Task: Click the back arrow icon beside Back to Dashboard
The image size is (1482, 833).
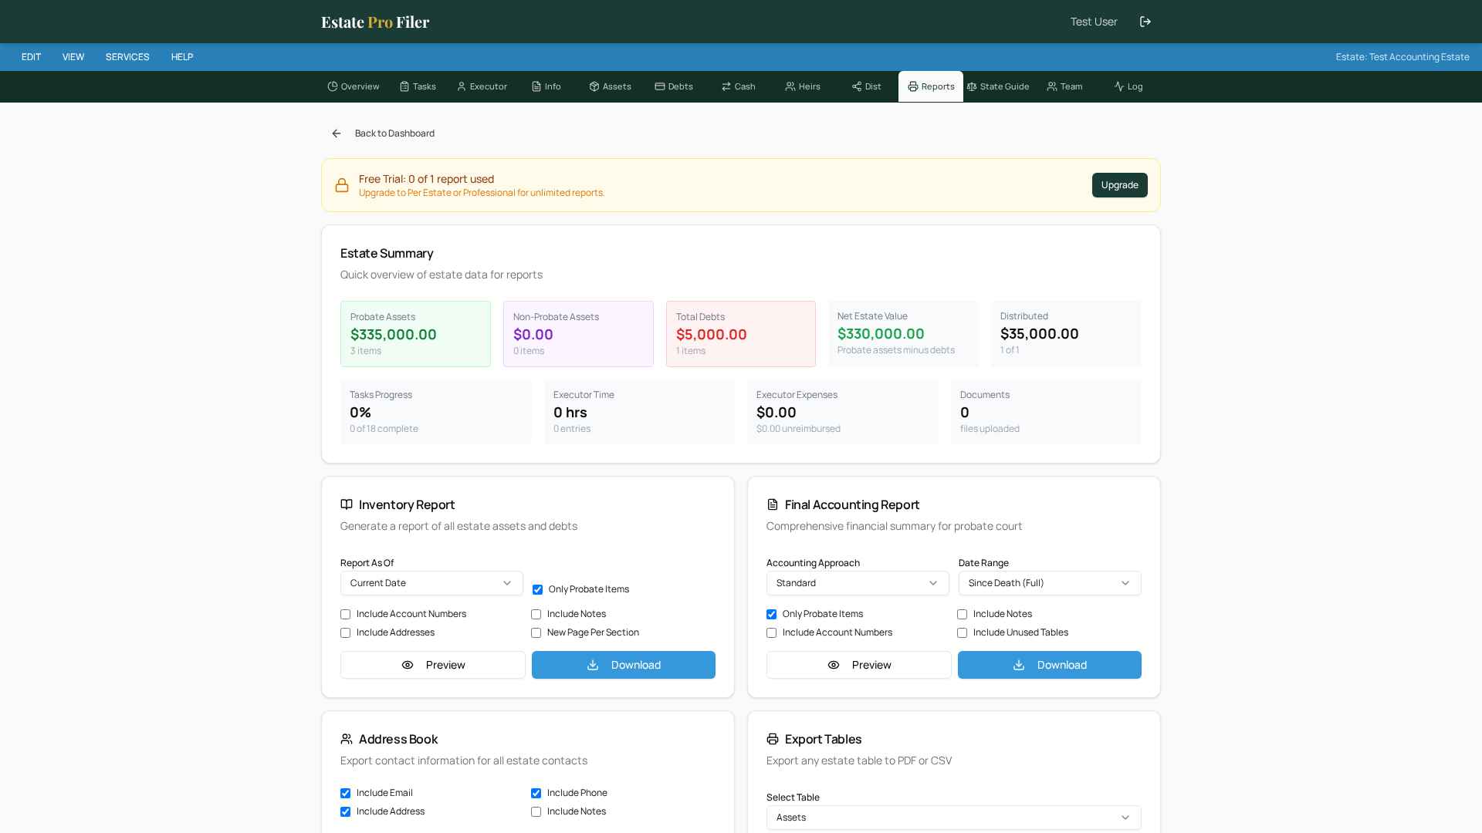Action: [337, 133]
